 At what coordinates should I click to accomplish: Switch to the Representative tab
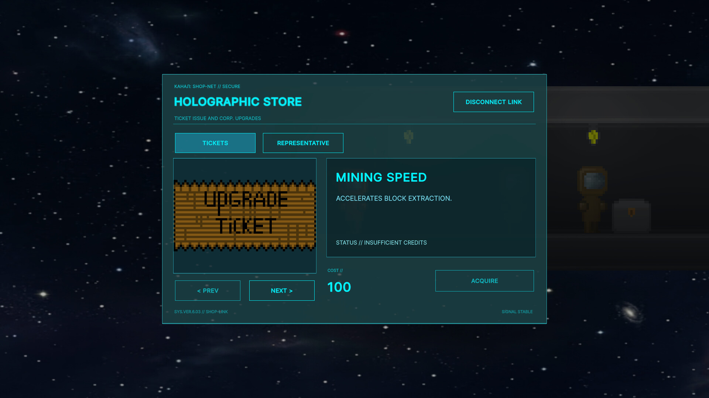(x=303, y=143)
